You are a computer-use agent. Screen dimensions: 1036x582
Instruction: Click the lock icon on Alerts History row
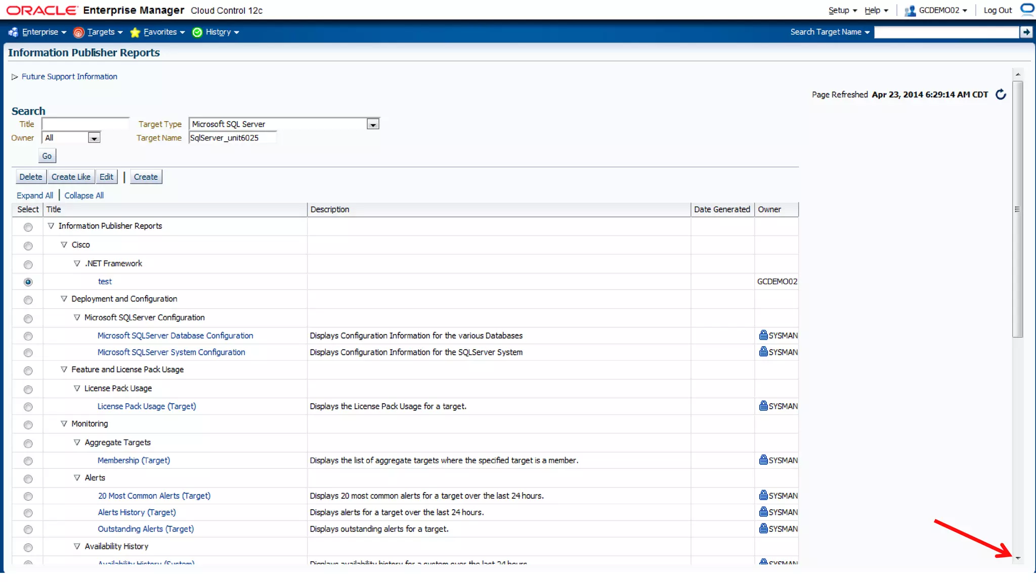763,512
